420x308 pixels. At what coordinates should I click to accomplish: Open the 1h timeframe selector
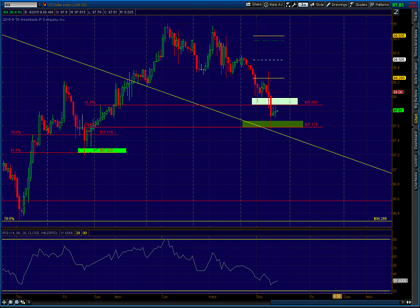tap(303, 5)
